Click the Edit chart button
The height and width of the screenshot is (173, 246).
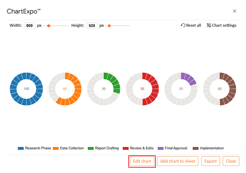[x=142, y=161]
